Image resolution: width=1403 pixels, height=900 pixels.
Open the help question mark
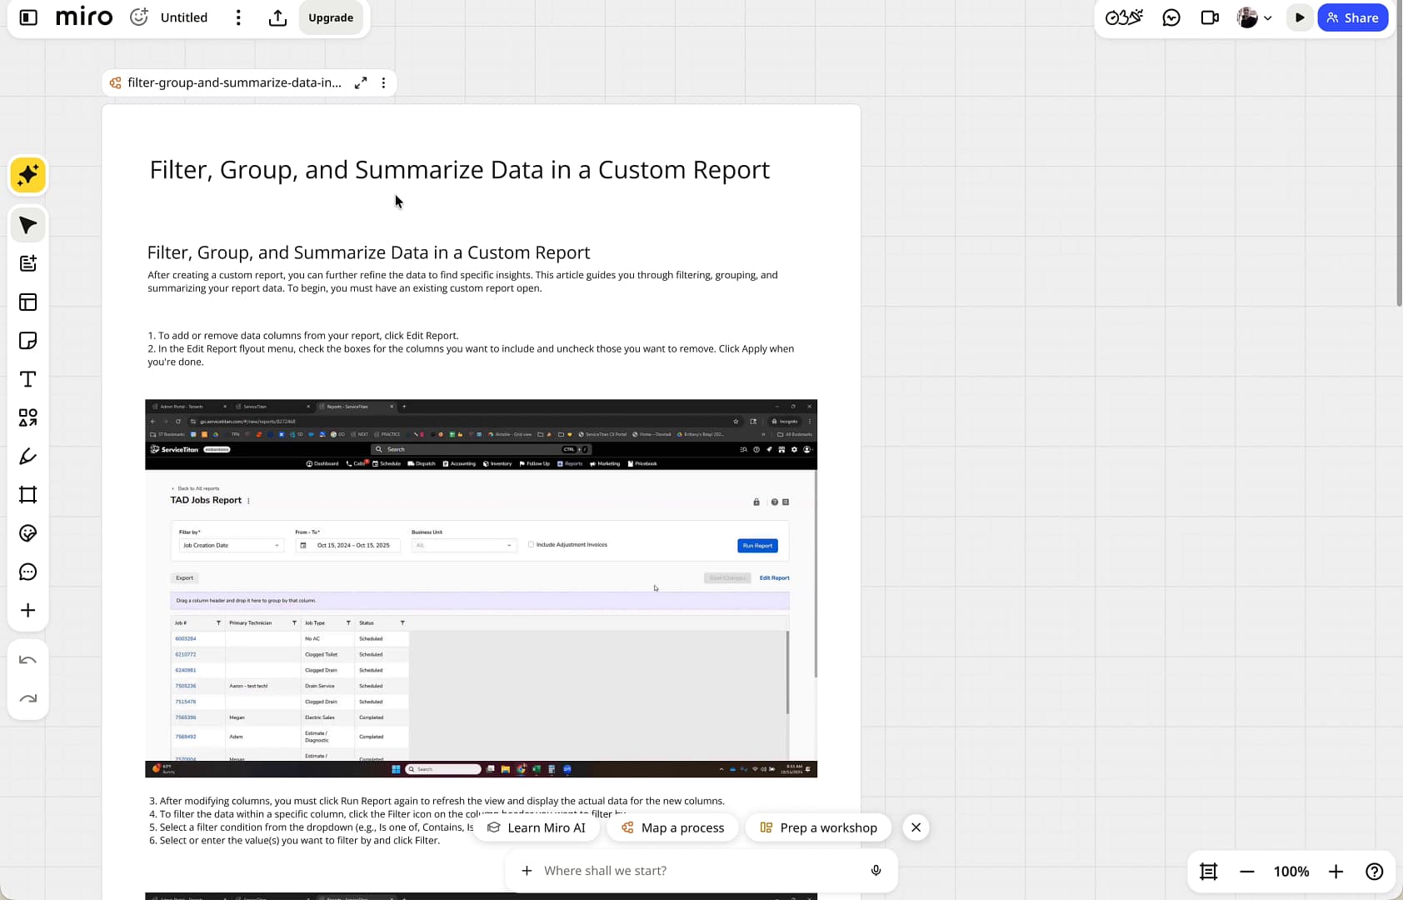tap(1375, 872)
